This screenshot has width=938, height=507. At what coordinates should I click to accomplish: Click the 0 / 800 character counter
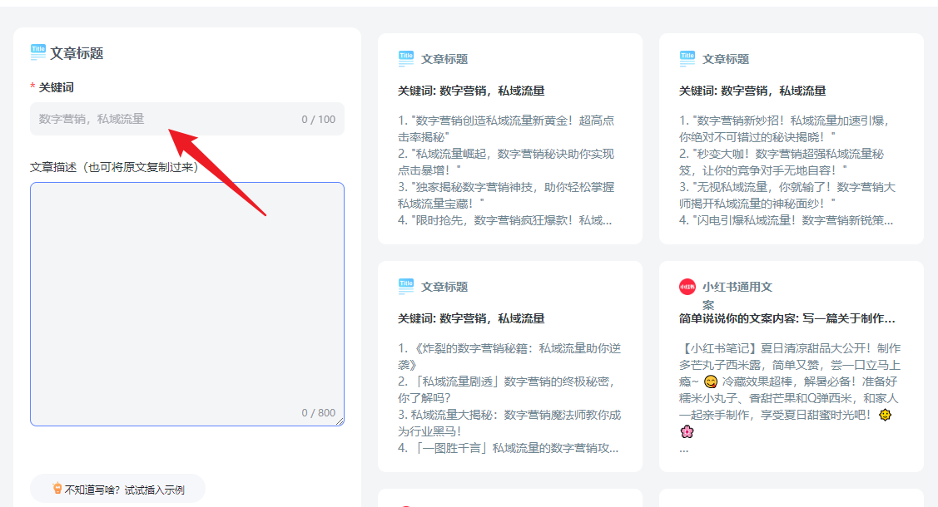click(x=318, y=412)
